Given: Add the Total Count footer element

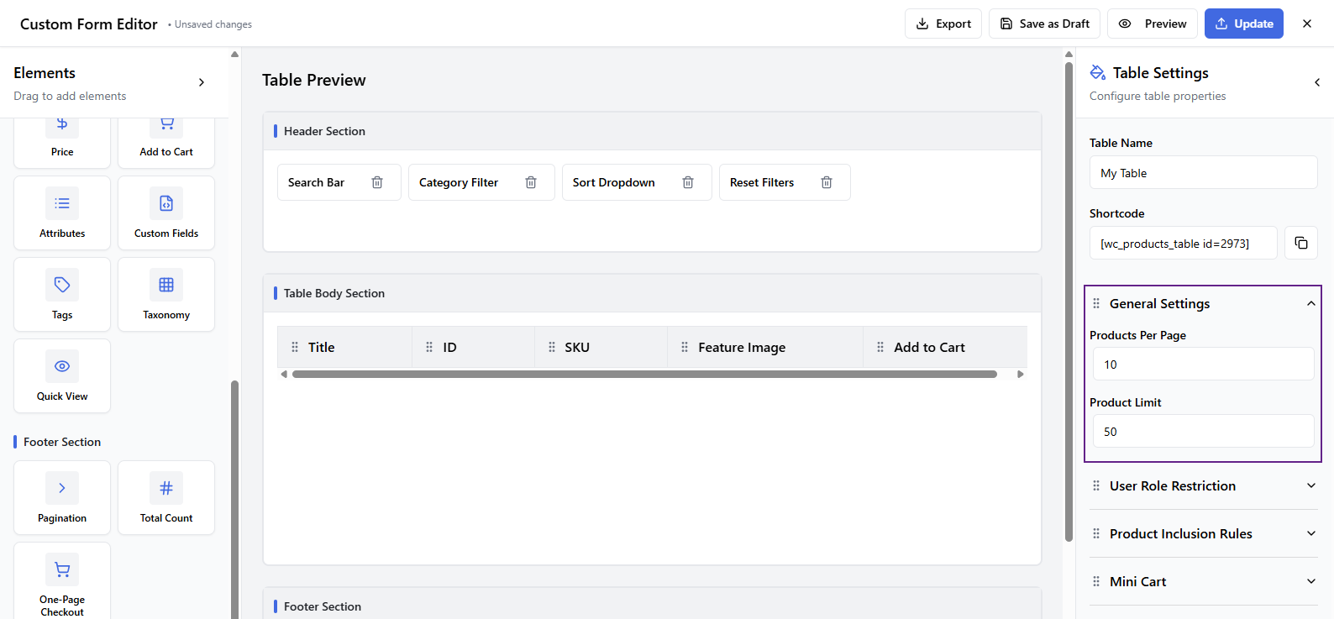Looking at the screenshot, I should [x=166, y=497].
